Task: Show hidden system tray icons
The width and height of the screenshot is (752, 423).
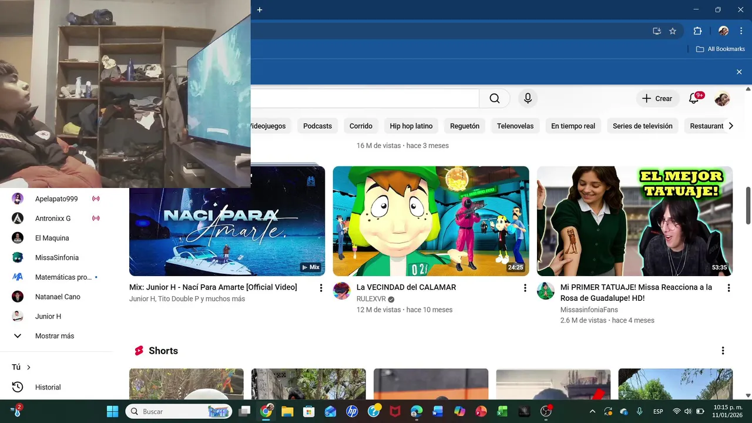Action: [x=592, y=411]
